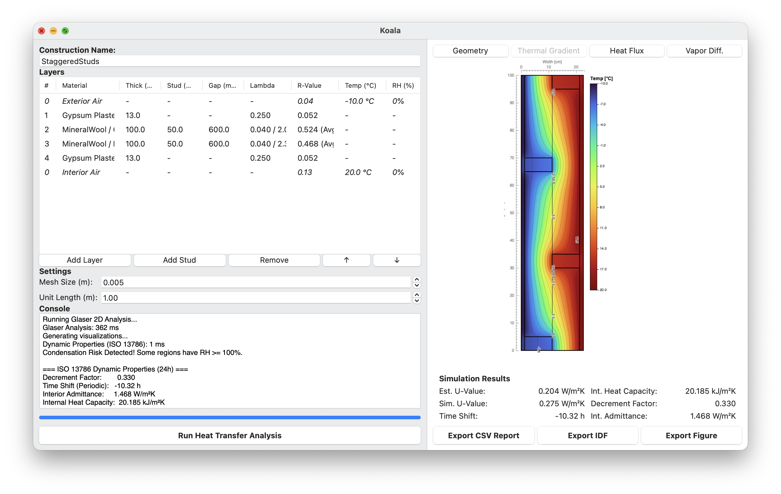Screen dimensions: 781x494
Task: View the Thermal Gradient tab
Action: click(549, 51)
